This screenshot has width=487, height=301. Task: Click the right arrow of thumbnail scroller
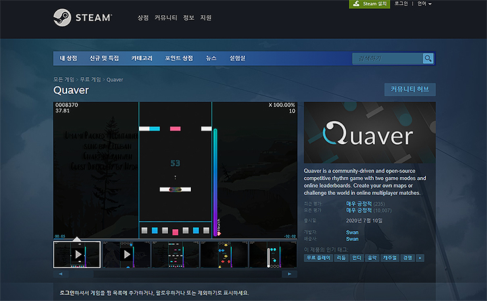pyautogui.click(x=290, y=274)
